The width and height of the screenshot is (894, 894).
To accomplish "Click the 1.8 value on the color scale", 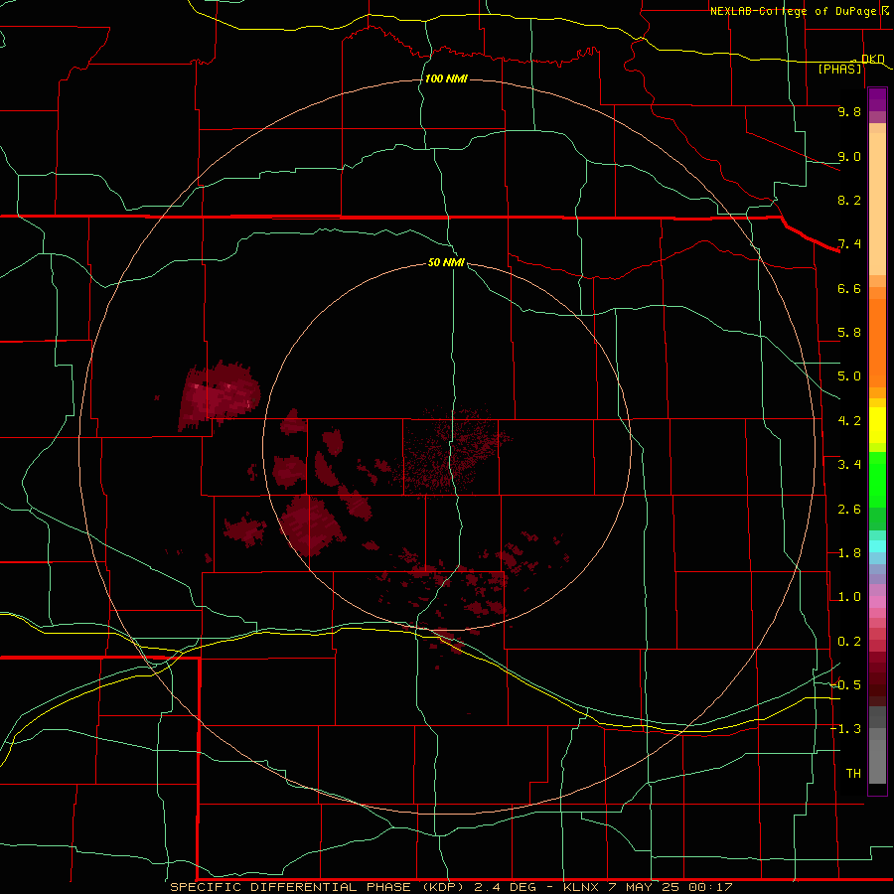I will tap(849, 553).
